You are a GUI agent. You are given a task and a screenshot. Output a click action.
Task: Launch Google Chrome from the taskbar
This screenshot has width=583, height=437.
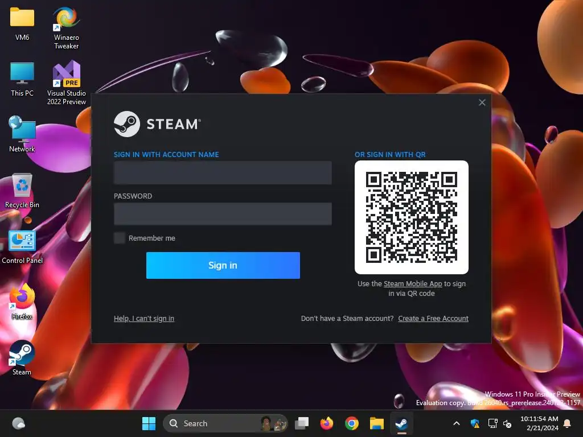[x=351, y=423]
